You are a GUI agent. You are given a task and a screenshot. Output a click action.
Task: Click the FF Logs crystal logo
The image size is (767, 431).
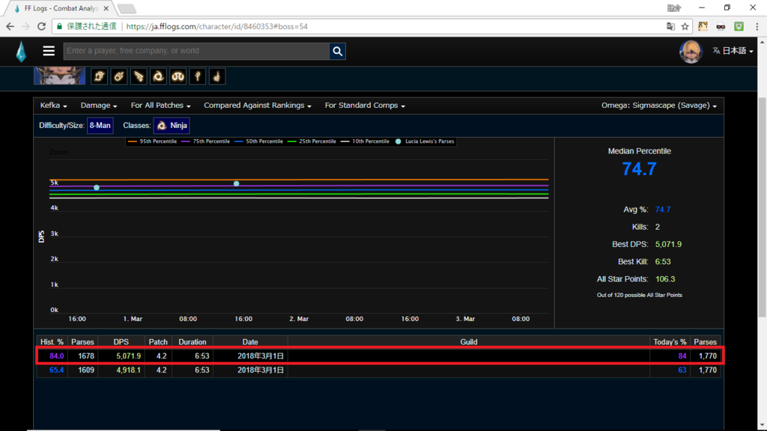click(x=20, y=52)
